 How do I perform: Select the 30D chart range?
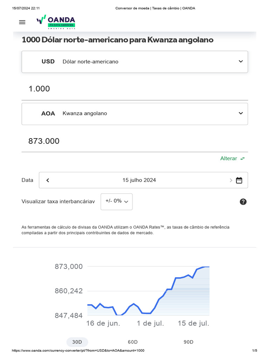tap(77, 342)
